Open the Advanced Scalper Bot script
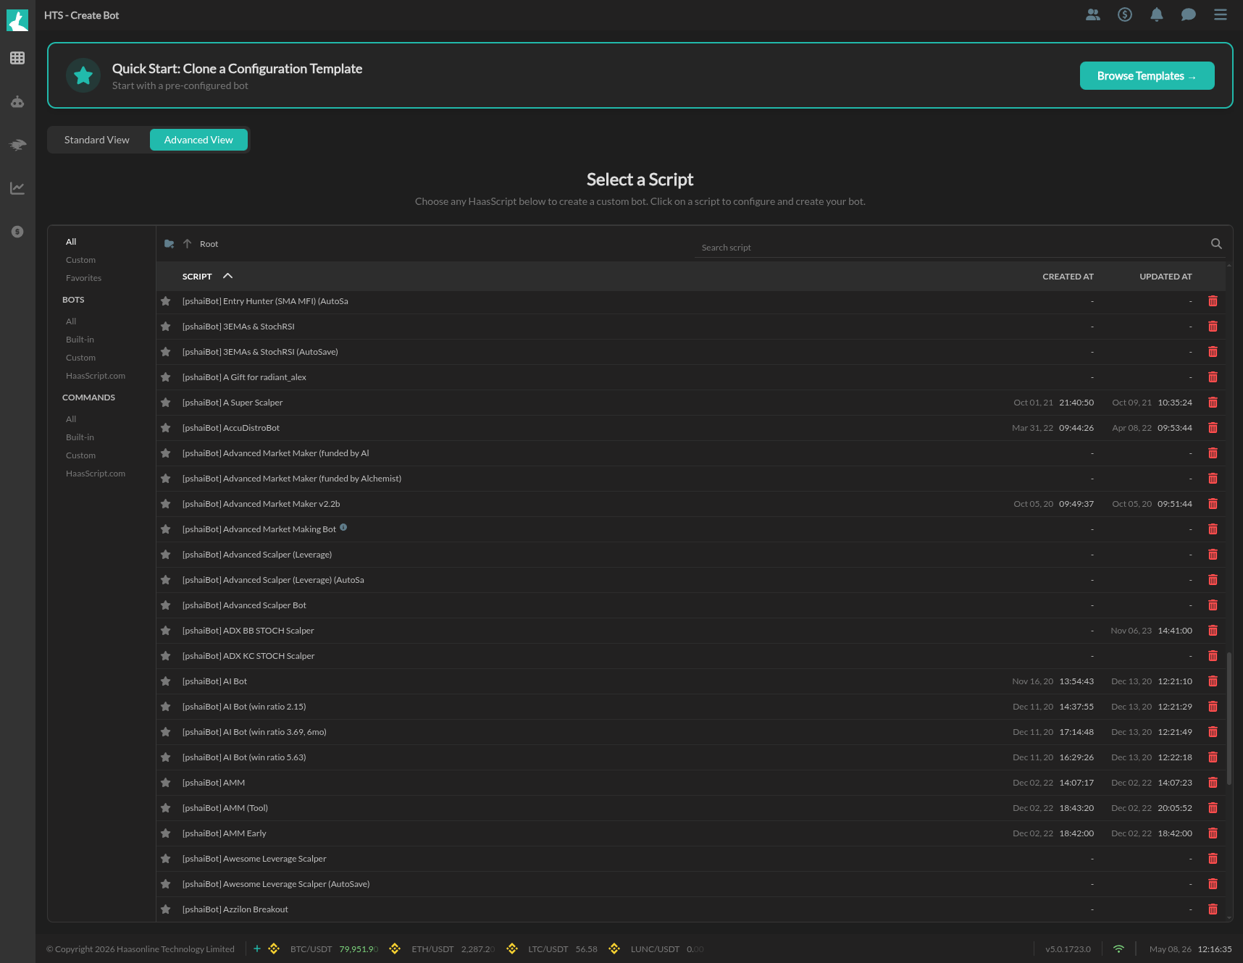 coord(244,605)
